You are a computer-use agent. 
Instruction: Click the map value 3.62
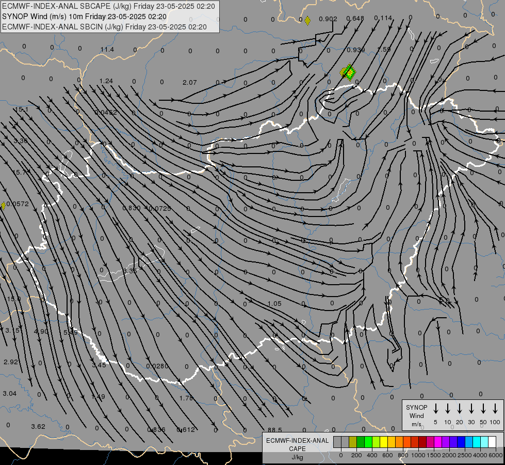[x=38, y=427]
